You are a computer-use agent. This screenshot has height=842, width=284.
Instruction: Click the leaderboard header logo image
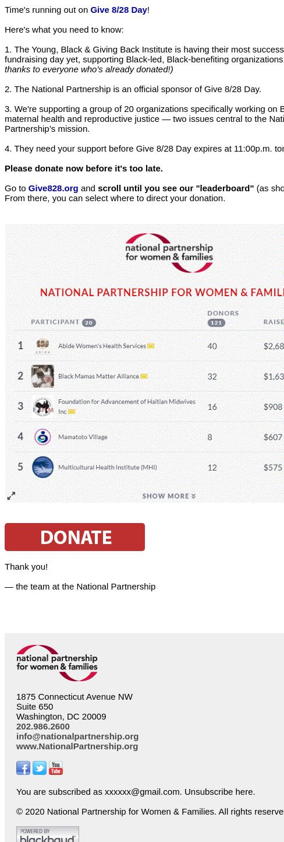pyautogui.click(x=169, y=253)
